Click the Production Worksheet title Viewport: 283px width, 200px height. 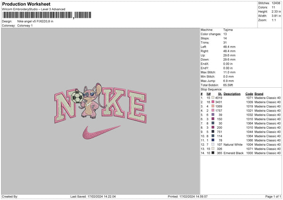click(x=26, y=4)
